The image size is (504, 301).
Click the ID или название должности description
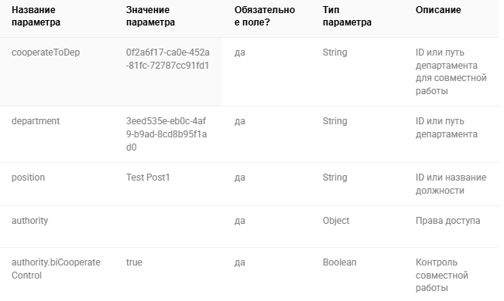[x=451, y=184]
